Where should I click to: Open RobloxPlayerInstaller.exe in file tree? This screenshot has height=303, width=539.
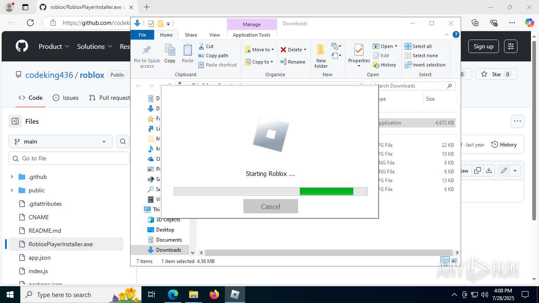(x=61, y=244)
